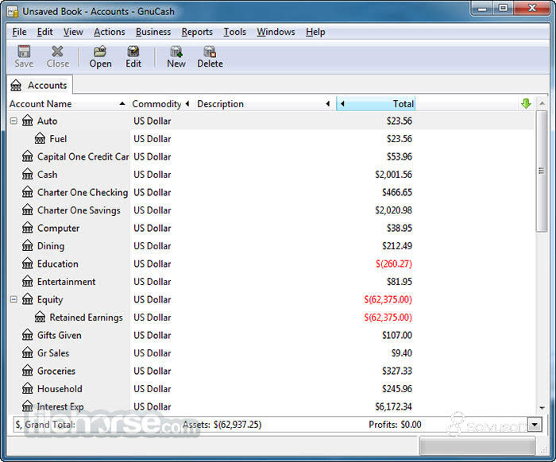Image resolution: width=556 pixels, height=462 pixels.
Task: Click the bank icon beside Entertainment
Action: [27, 281]
